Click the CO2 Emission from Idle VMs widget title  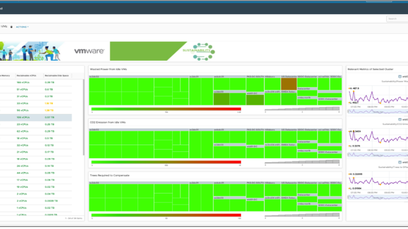(107, 122)
